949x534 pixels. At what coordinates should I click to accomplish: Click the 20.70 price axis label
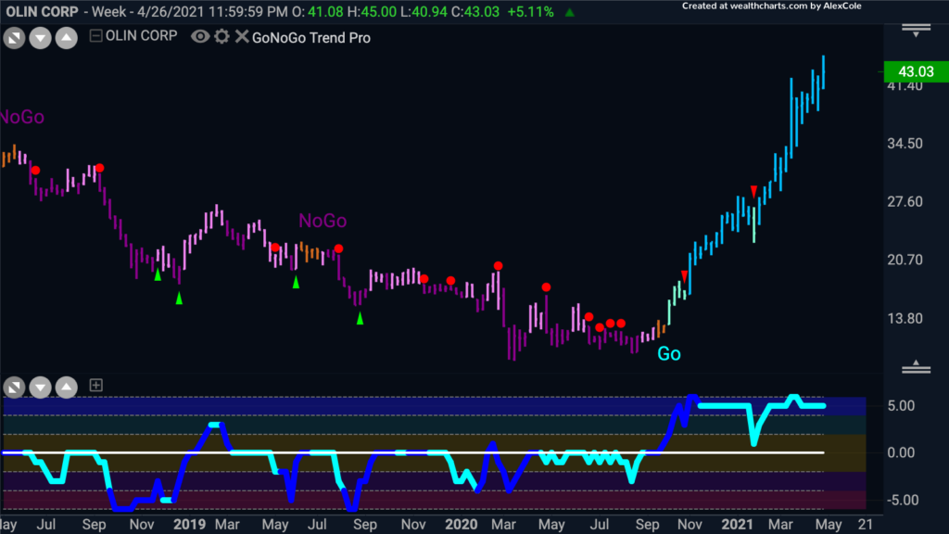(905, 261)
